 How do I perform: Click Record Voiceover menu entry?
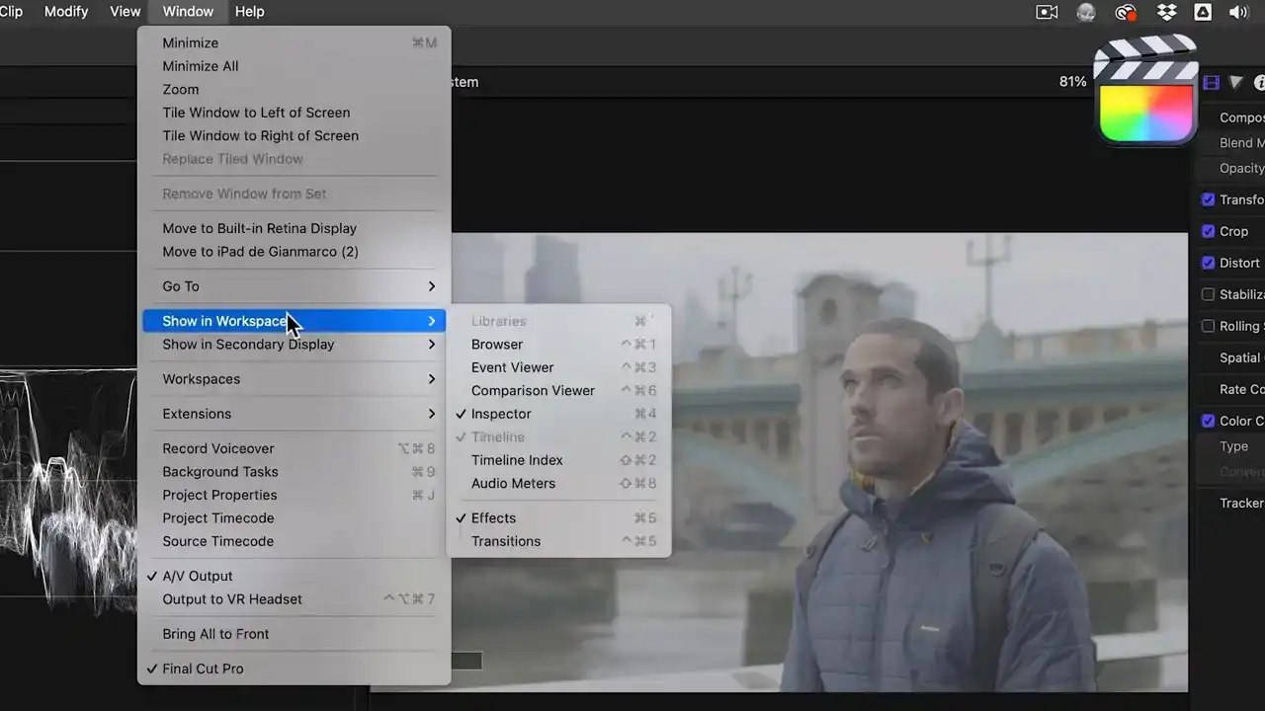tap(218, 448)
